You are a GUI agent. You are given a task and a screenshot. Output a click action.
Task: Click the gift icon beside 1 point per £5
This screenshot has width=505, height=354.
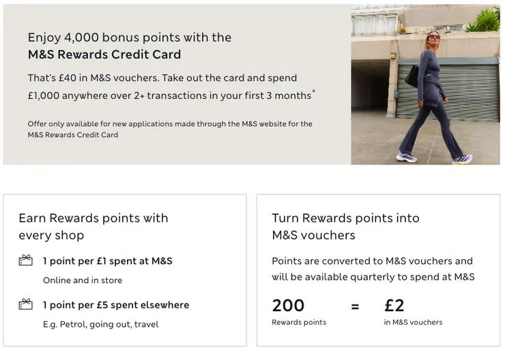26,304
